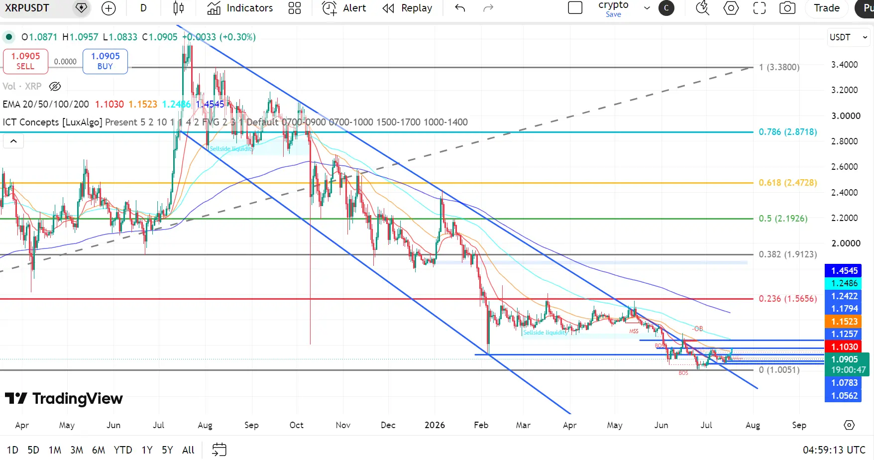Set the chart range to YTD
The image size is (874, 460).
[x=123, y=450]
